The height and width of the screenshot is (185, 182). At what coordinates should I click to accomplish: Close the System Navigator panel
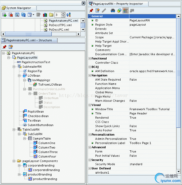click(x=84, y=3)
